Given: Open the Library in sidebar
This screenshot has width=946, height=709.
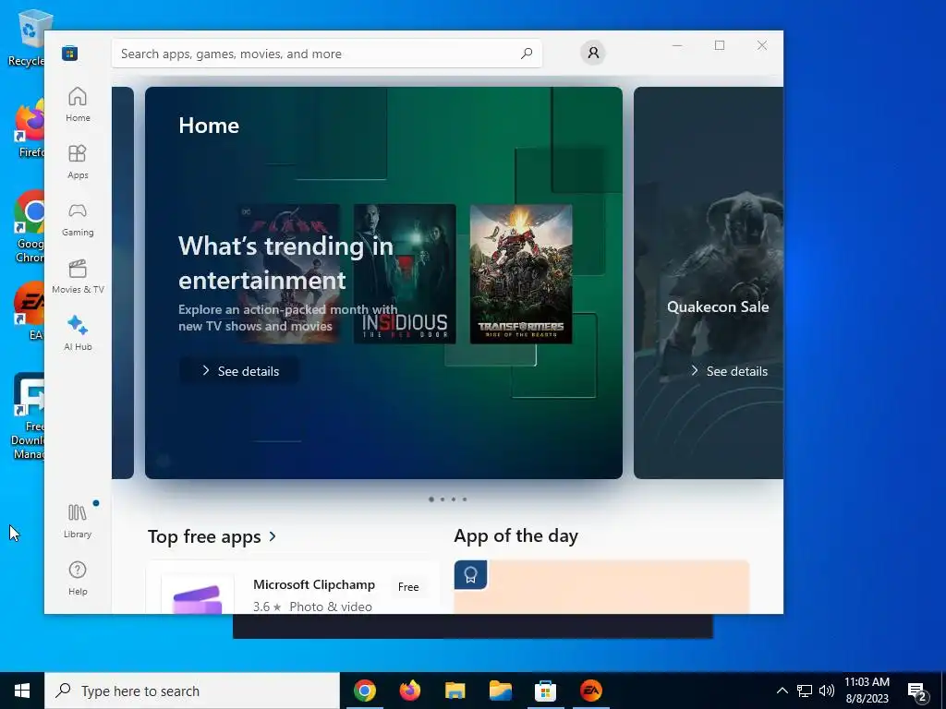Looking at the screenshot, I should point(78,521).
